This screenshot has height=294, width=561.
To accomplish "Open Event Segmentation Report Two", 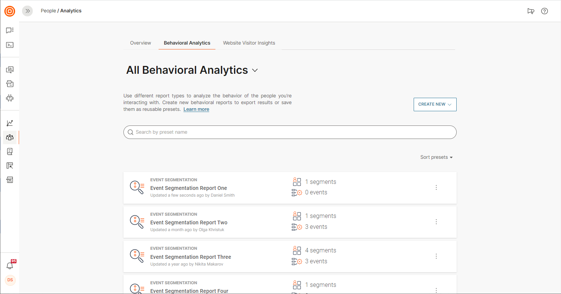I will (x=189, y=222).
